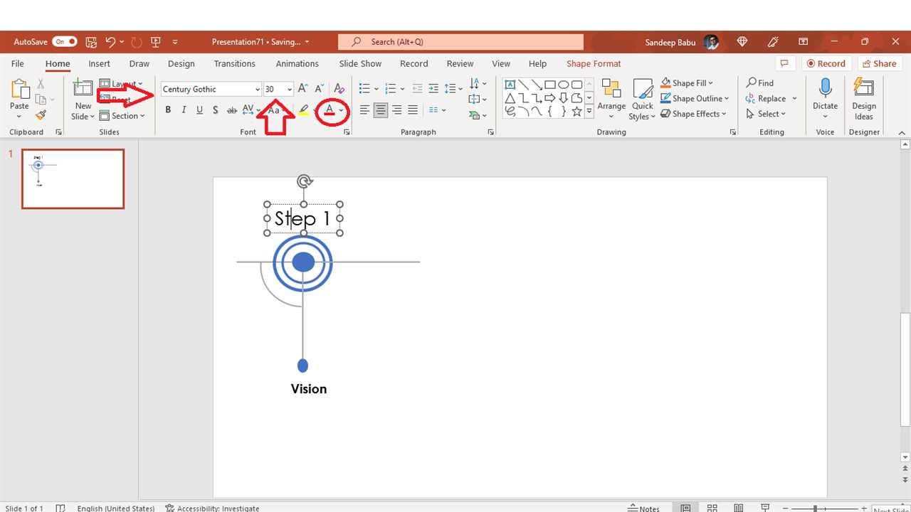911x512 pixels.
Task: Select the slide 1 thumbnail
Action: [x=73, y=178]
